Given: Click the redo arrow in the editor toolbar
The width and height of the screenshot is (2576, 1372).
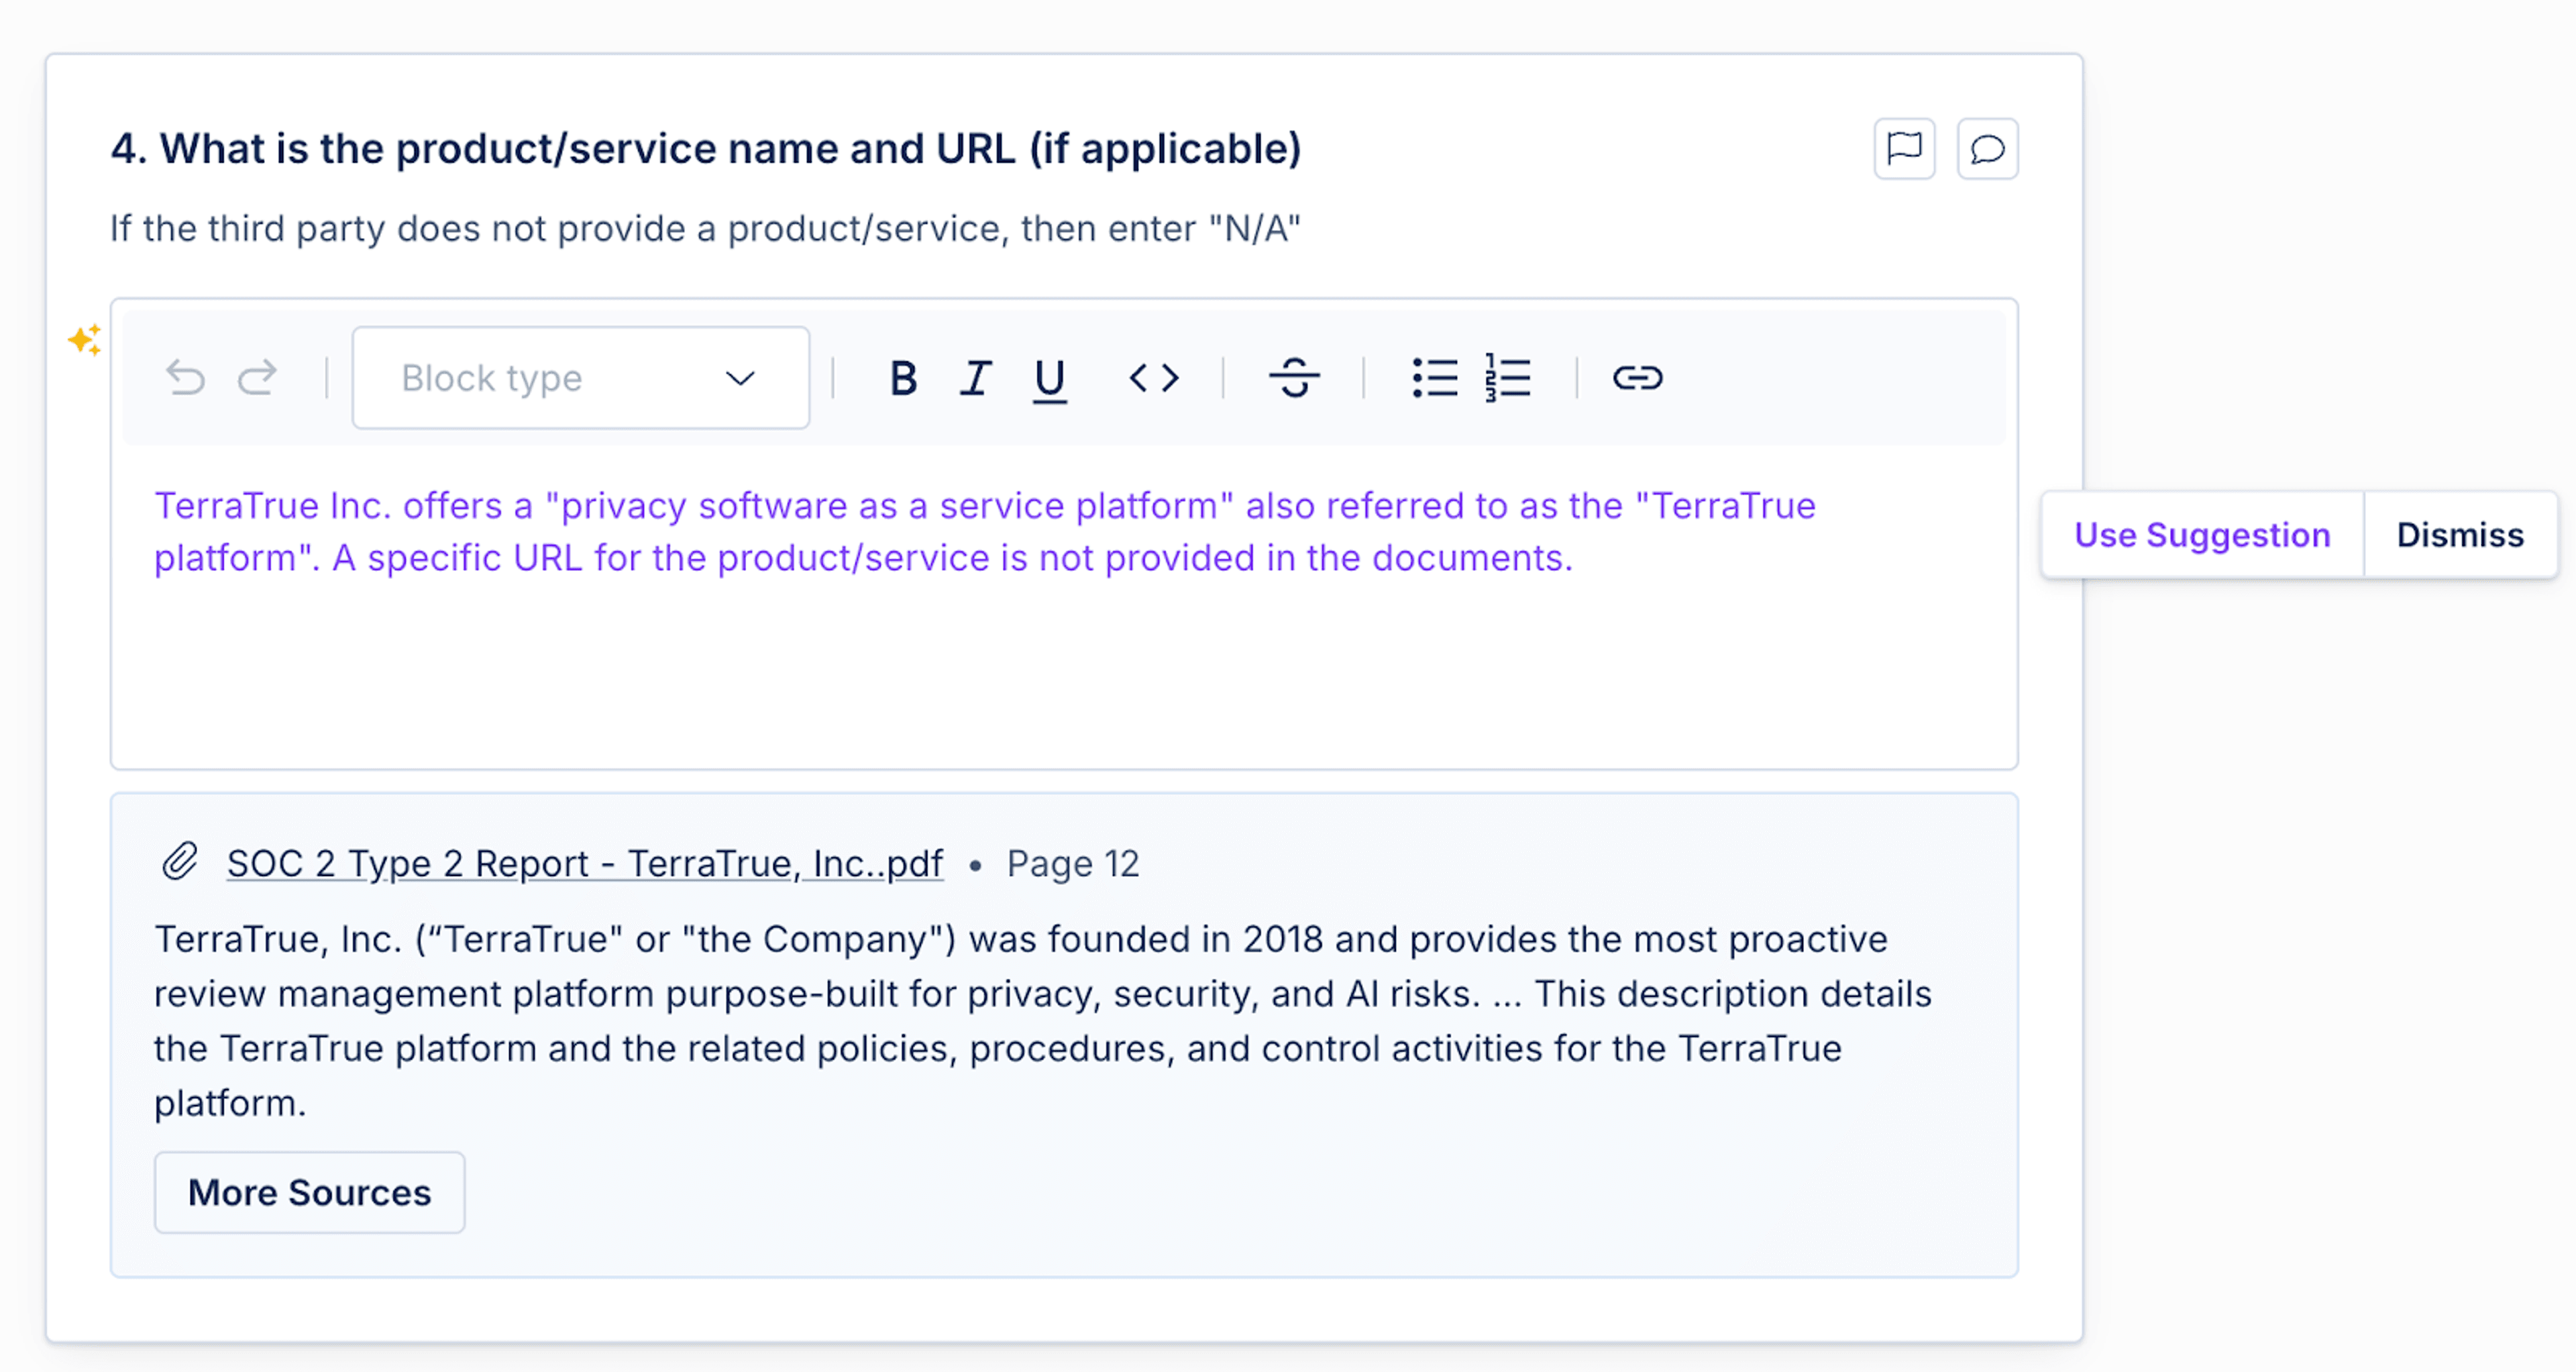Looking at the screenshot, I should [x=257, y=378].
